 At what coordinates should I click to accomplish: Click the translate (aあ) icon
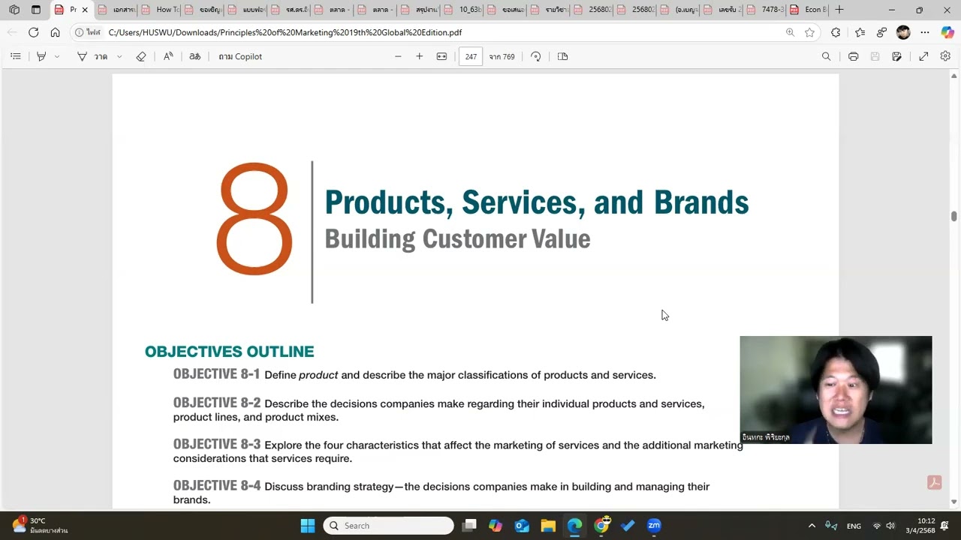194,56
